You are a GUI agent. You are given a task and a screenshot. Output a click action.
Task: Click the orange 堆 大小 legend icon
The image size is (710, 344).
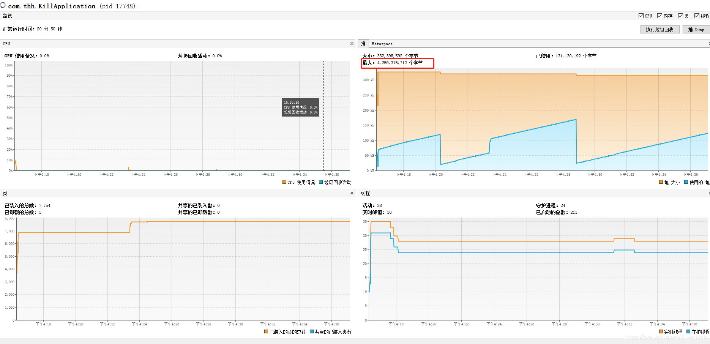point(661,182)
